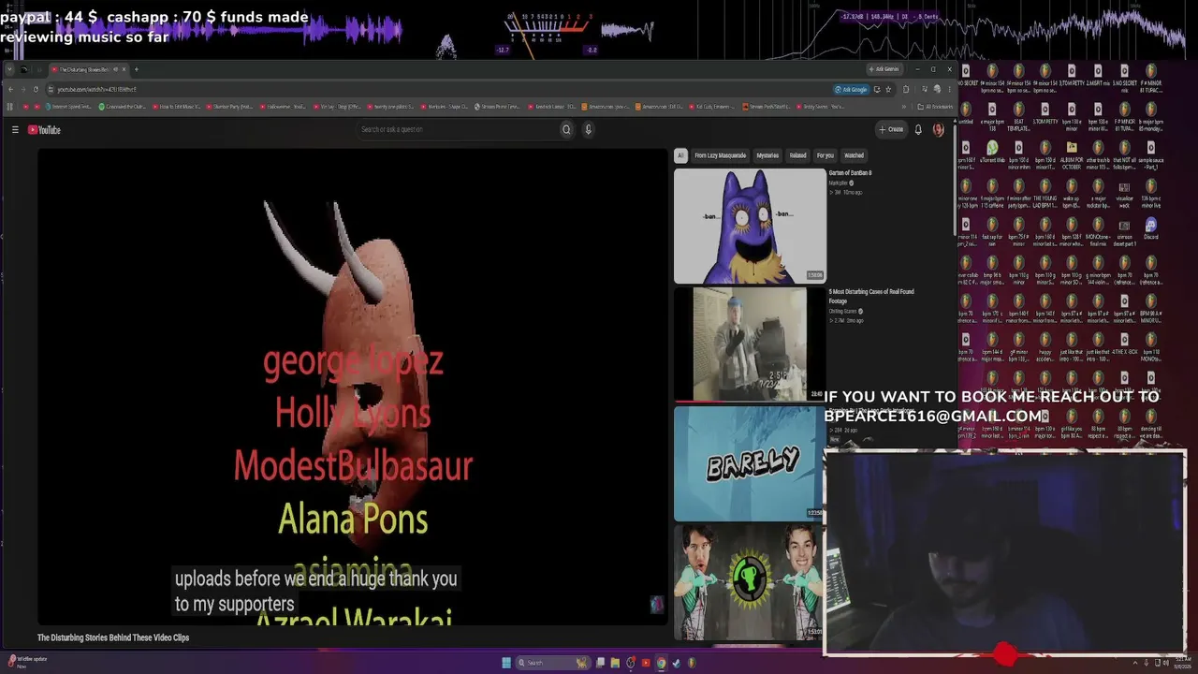Open the Internet Speed Test bookmark
Screen dimensions: 1198x674
click(x=68, y=107)
